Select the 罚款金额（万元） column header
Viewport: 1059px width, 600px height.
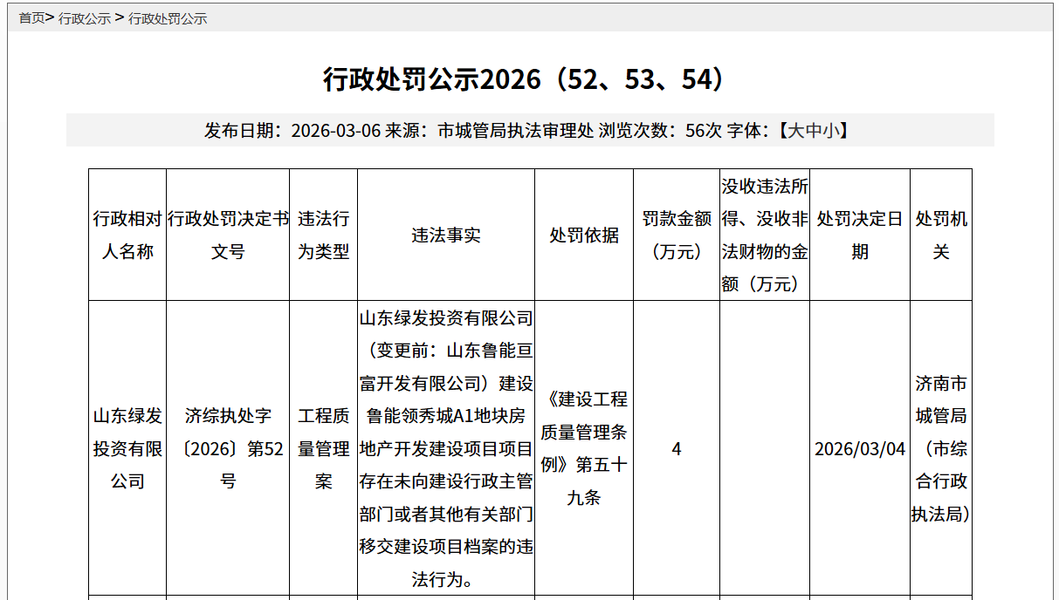pyautogui.click(x=677, y=235)
